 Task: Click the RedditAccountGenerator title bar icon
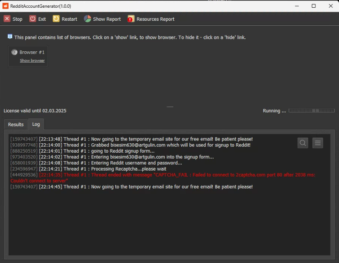point(5,6)
